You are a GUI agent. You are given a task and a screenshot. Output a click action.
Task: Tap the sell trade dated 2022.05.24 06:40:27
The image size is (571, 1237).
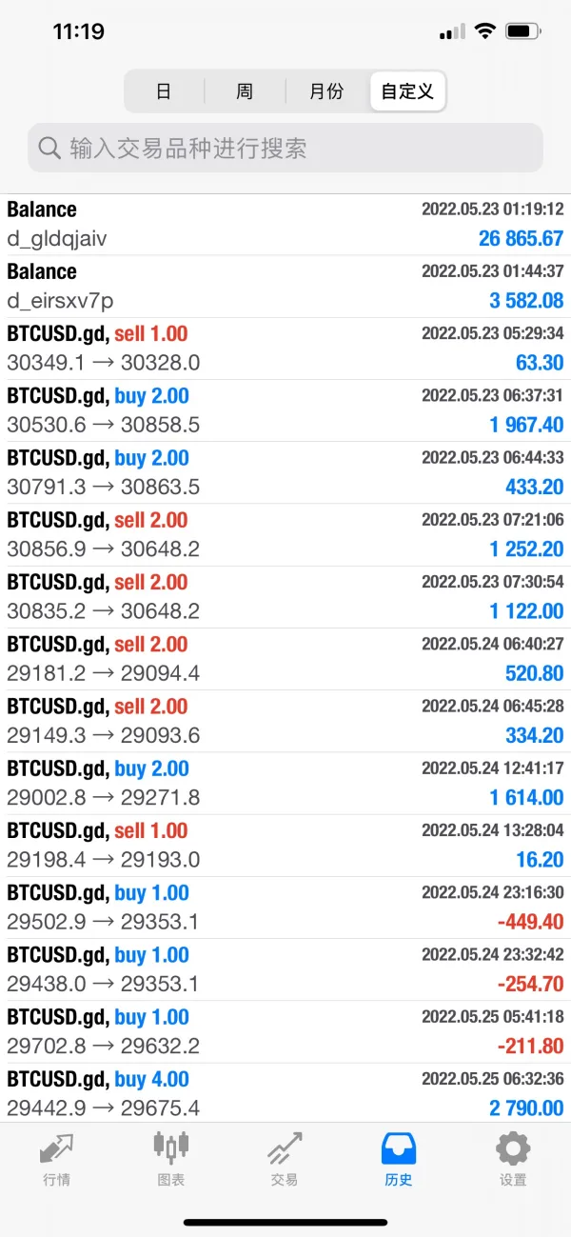click(285, 659)
